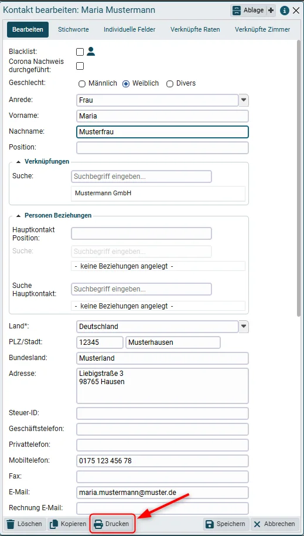Click the Drucken button

tap(112, 524)
